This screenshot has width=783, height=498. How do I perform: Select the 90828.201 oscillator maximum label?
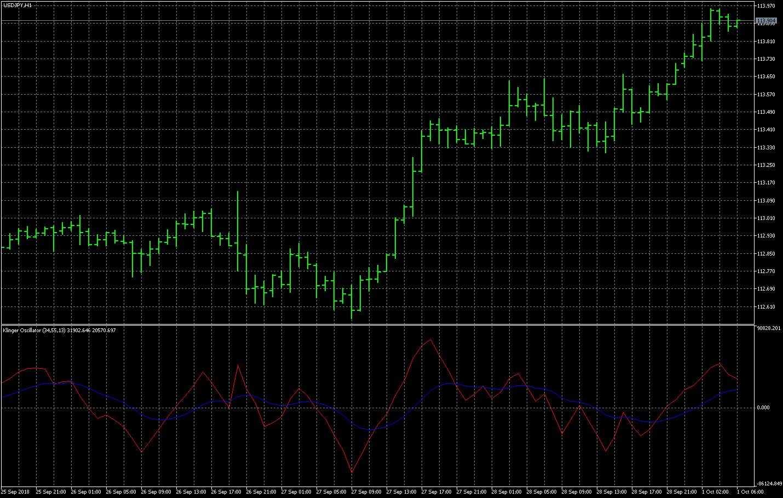[768, 328]
